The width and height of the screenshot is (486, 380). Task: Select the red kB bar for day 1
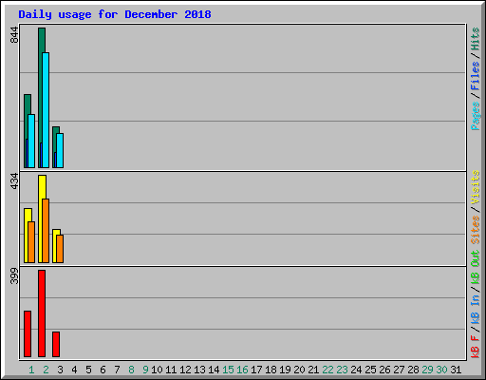[x=28, y=334]
